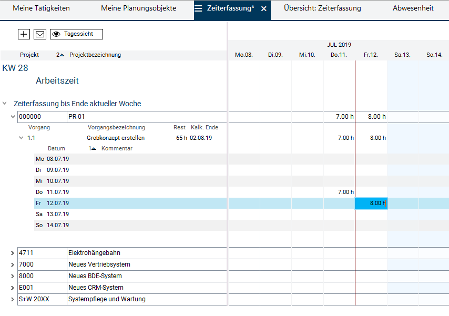The width and height of the screenshot is (449, 316).
Task: Click the Sa.13. day column header
Action: (x=402, y=55)
